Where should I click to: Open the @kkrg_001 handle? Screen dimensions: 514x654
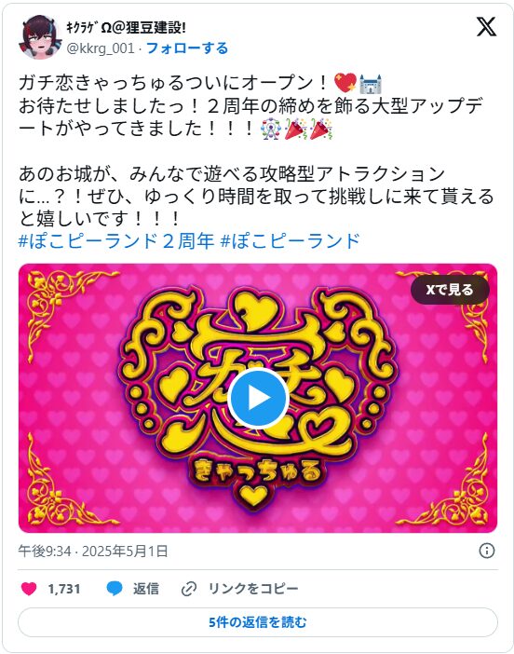(x=101, y=48)
